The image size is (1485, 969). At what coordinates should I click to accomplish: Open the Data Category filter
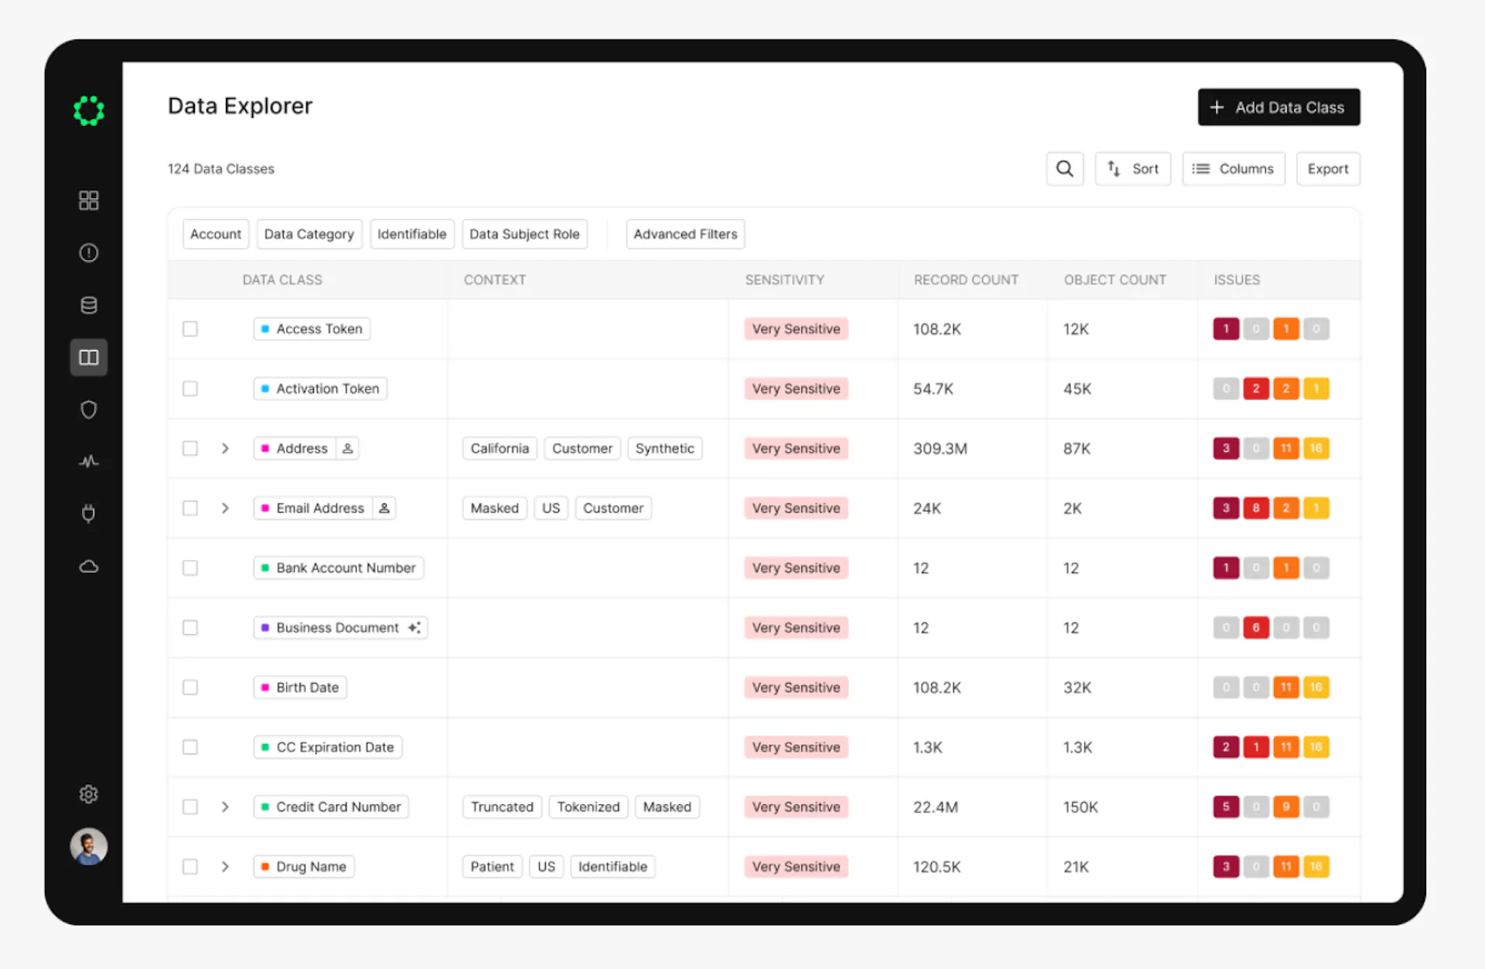tap(309, 234)
